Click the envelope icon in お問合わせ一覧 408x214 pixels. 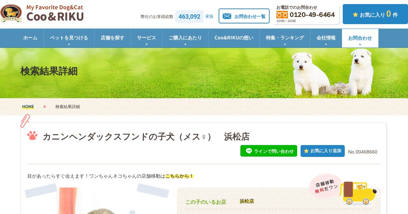tap(227, 16)
